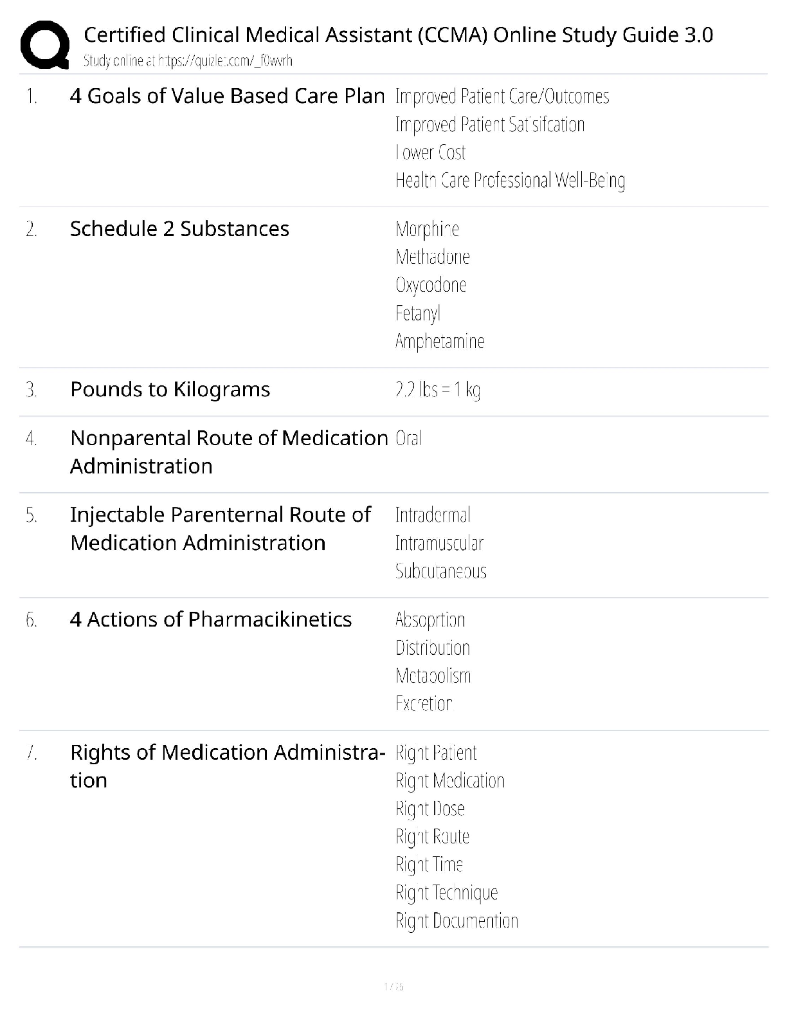Select term '4 Goals of Value Based Care Plan'
787x1019 pixels.
click(x=227, y=96)
